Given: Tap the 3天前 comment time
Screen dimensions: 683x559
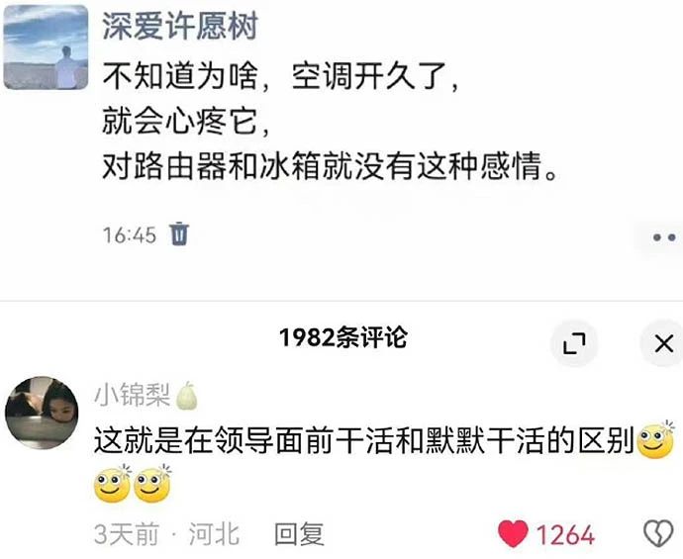Looking at the screenshot, I should click(127, 534).
